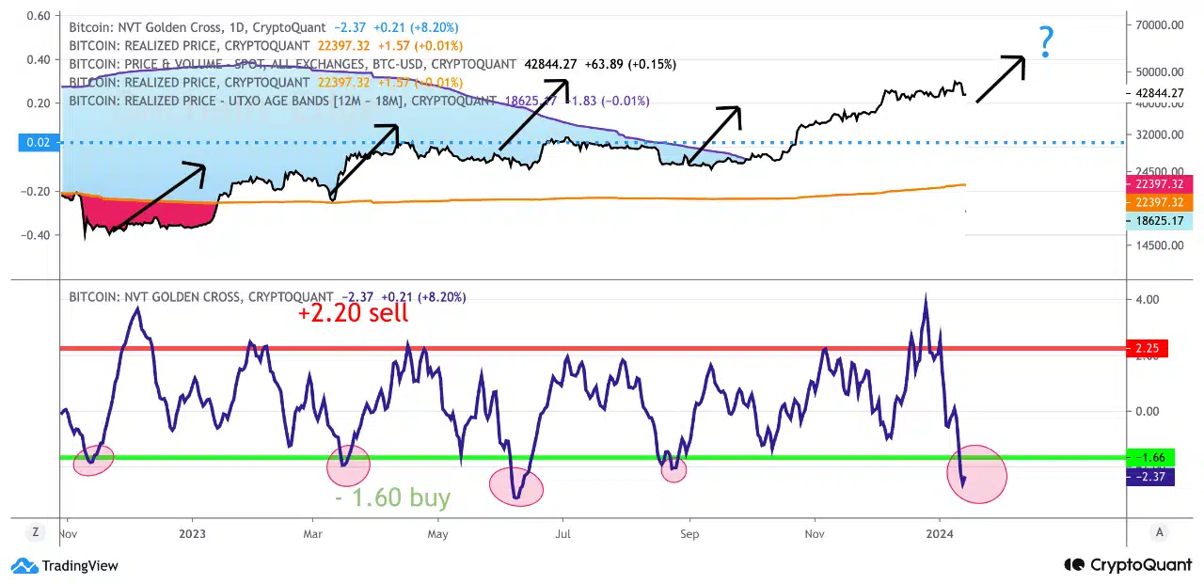Image resolution: width=1204 pixels, height=584 pixels.
Task: Click the green -1.66 level label
Action: point(1149,458)
